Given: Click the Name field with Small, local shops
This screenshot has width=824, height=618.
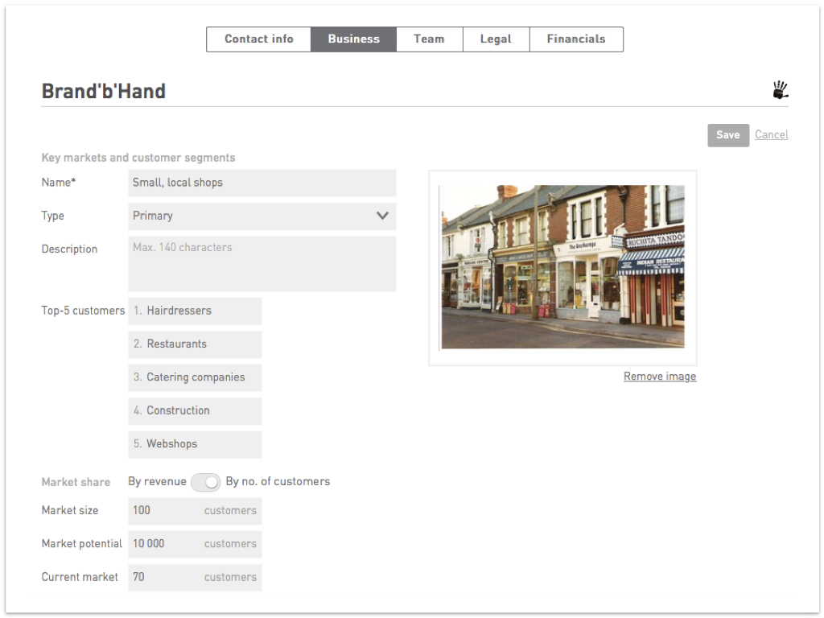Looking at the screenshot, I should (x=262, y=183).
